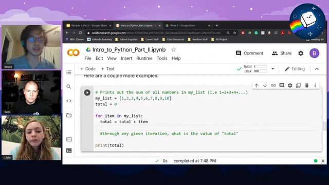
Task: Open the find and replace search icon
Action: [x=68, y=86]
